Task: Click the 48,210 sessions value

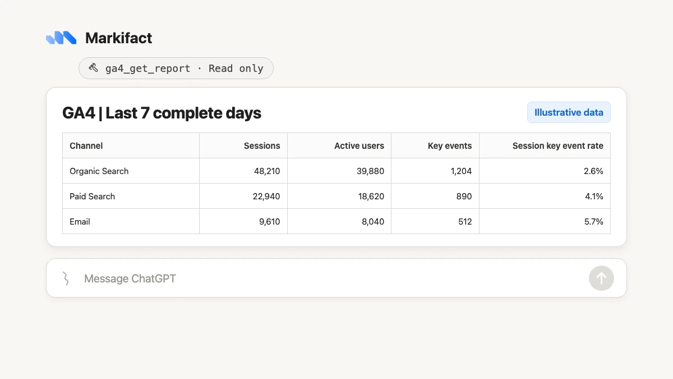Action: 267,171
